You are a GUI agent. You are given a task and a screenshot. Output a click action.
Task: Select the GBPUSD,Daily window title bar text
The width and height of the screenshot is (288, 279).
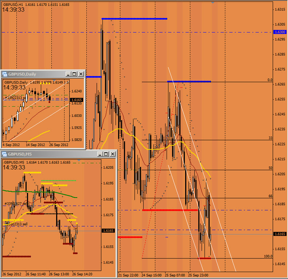point(22,74)
